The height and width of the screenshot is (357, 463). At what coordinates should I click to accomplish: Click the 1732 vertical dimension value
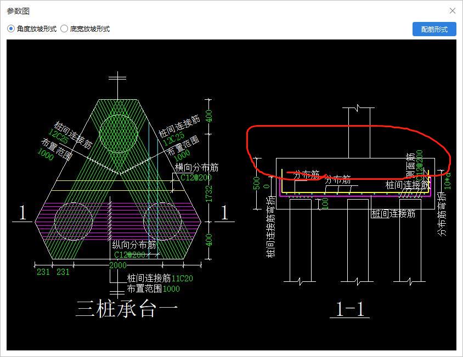point(209,194)
